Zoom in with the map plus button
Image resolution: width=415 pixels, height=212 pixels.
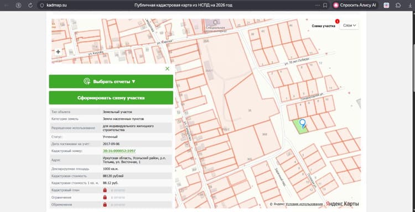pyautogui.click(x=58, y=52)
